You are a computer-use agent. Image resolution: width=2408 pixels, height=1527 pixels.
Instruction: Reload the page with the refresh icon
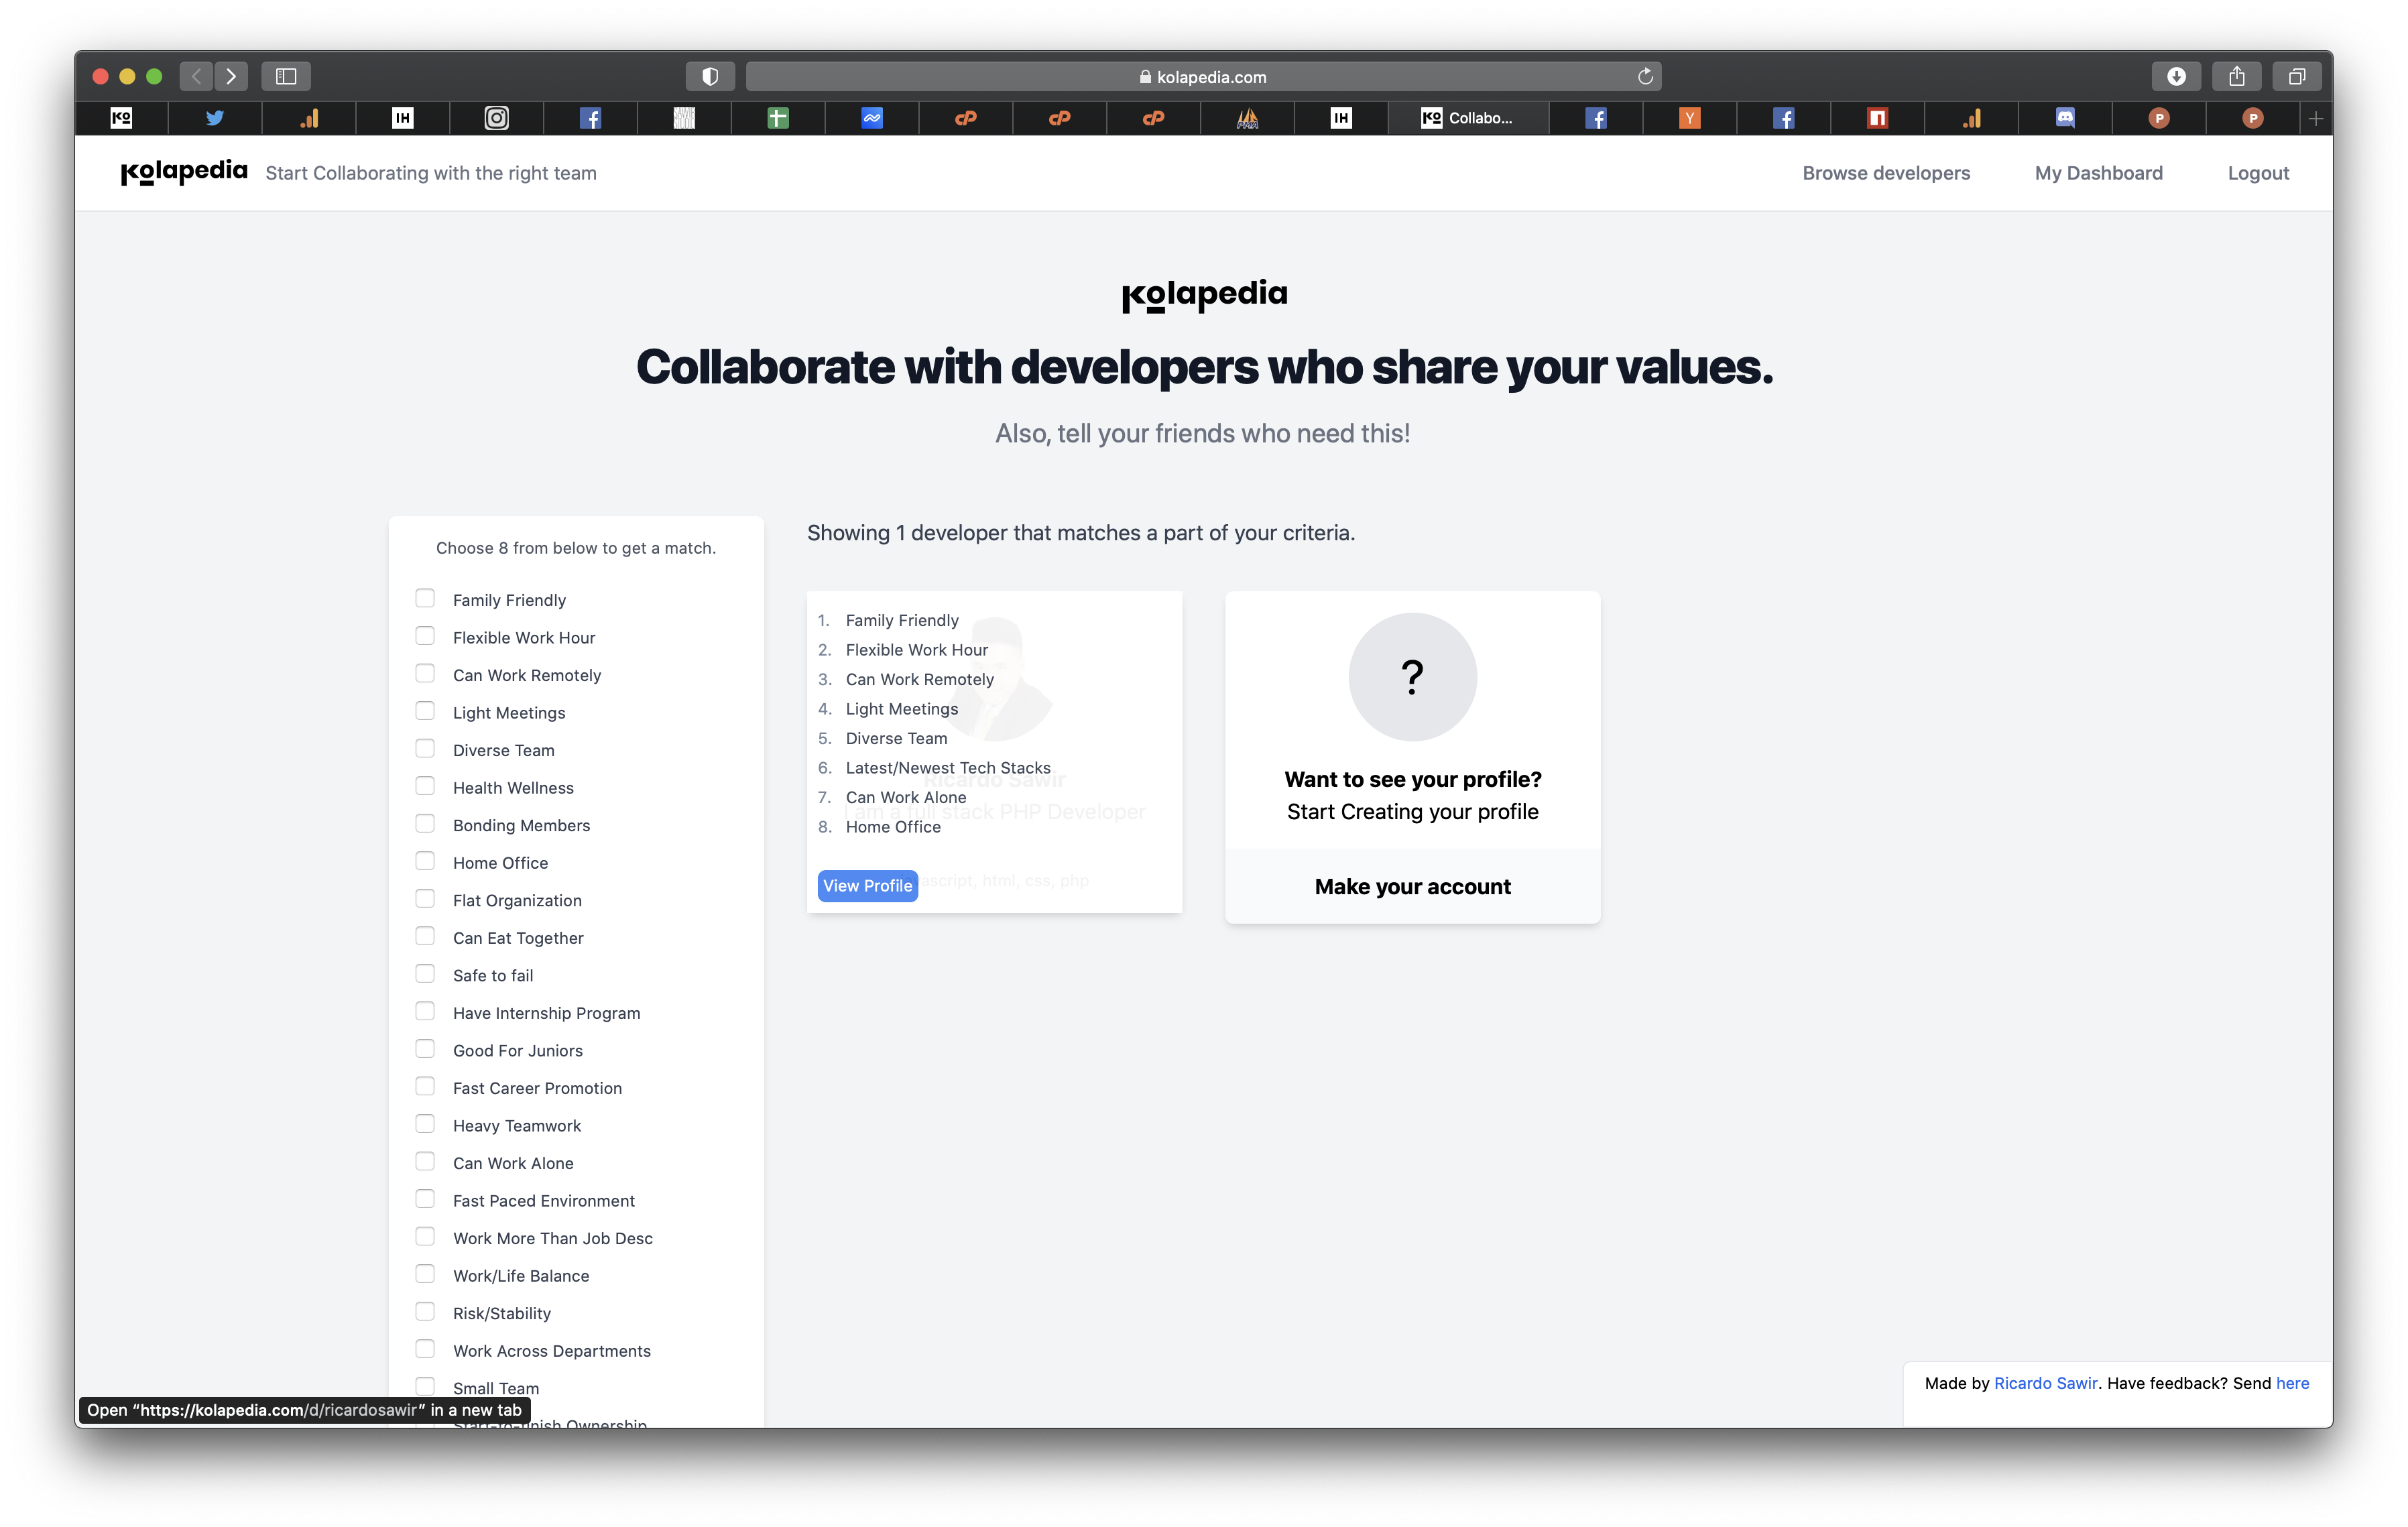[x=1645, y=76]
